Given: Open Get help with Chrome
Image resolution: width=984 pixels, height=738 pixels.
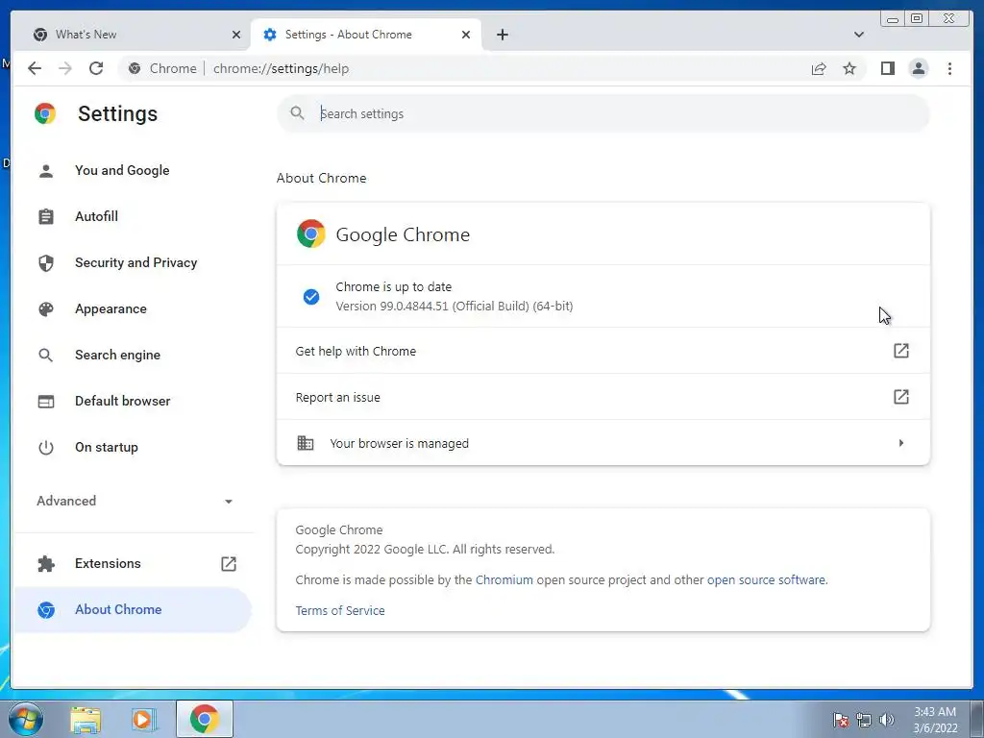Looking at the screenshot, I should point(603,351).
